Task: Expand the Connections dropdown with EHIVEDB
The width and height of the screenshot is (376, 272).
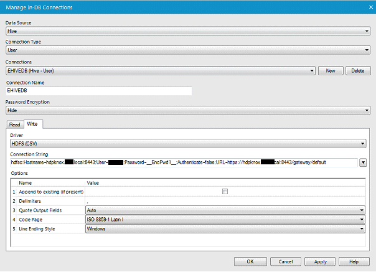Action: 161,71
